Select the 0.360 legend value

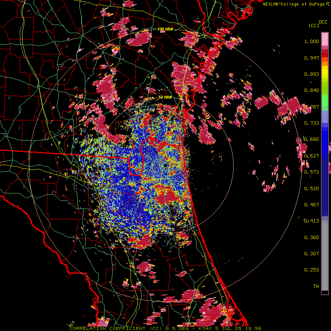[x=312, y=238]
